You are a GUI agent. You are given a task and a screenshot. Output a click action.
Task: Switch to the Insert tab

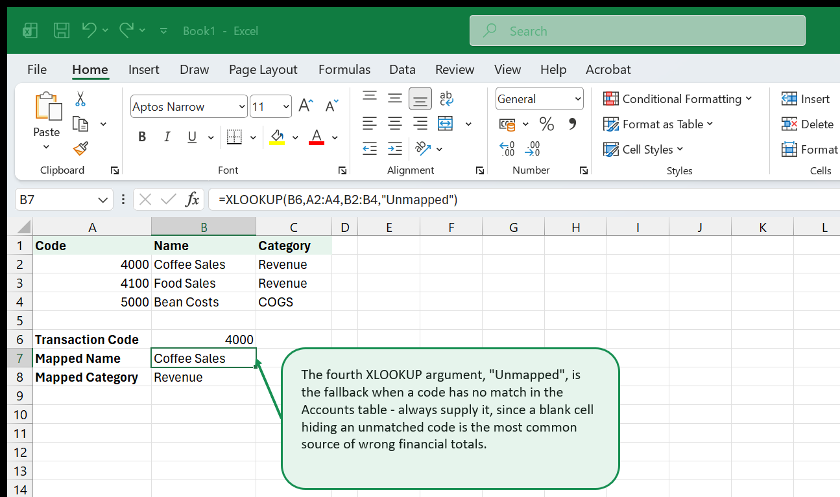144,69
